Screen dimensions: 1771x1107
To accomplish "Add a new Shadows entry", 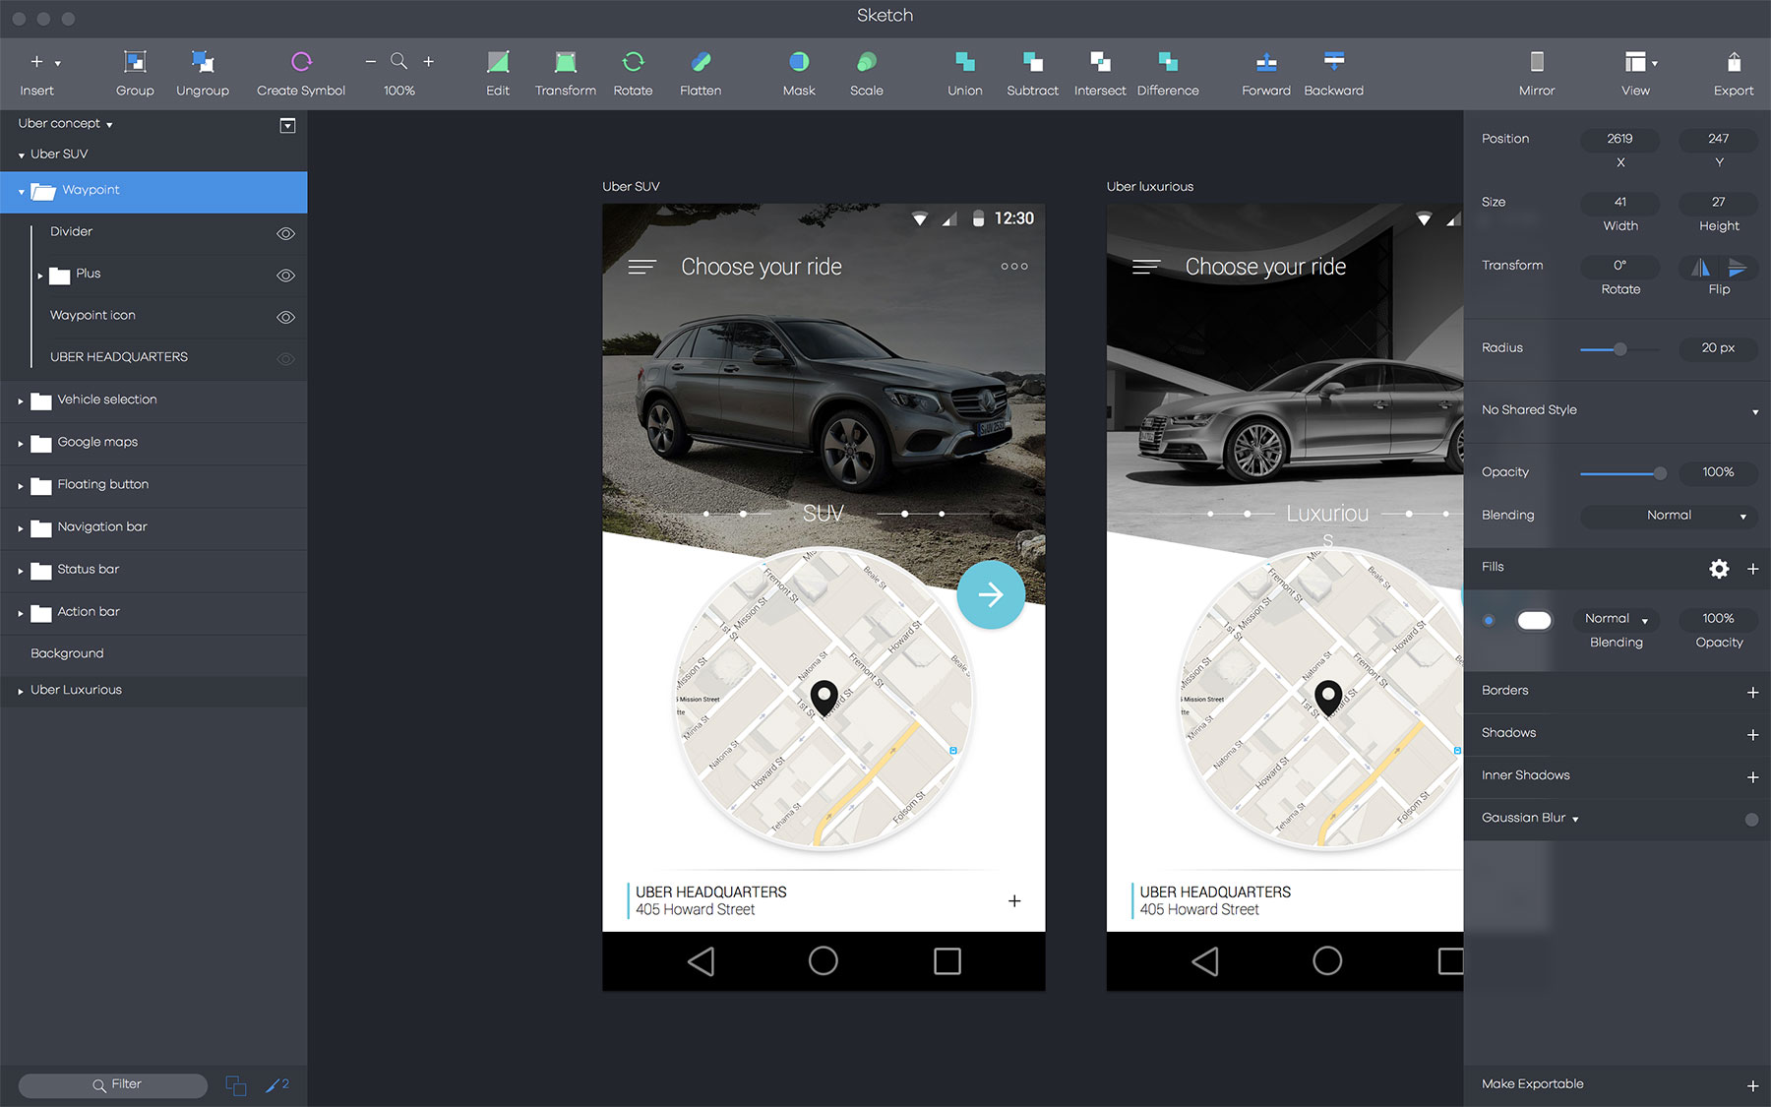I will tap(1752, 734).
